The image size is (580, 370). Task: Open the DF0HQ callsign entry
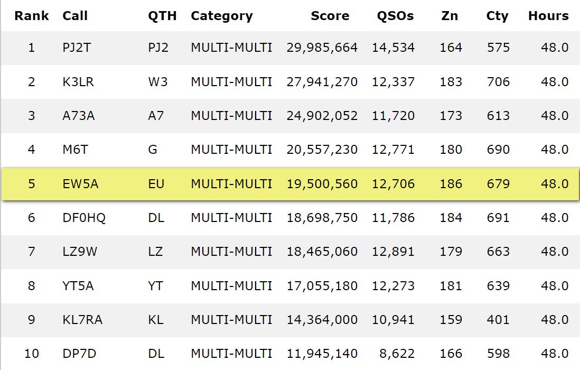point(84,218)
